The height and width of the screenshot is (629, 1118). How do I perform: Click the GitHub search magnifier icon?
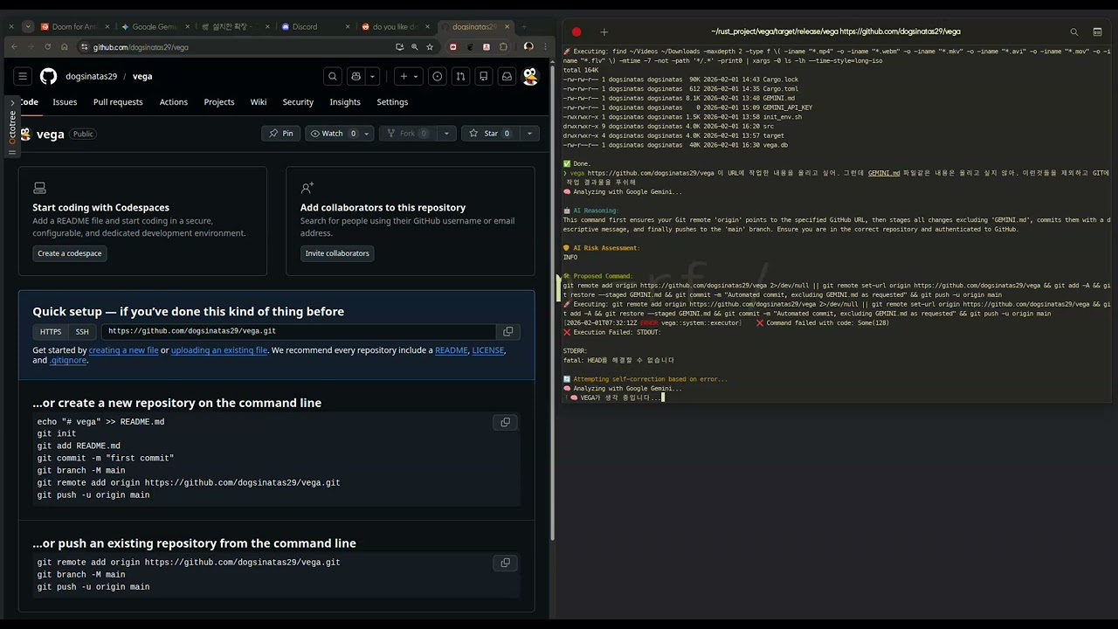pyautogui.click(x=332, y=77)
